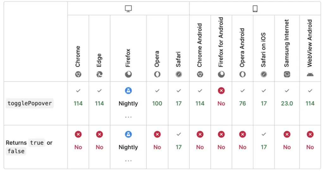This screenshot has height=171, width=324.
Task: Click the Chrome browser logo icon
Action: [78, 74]
